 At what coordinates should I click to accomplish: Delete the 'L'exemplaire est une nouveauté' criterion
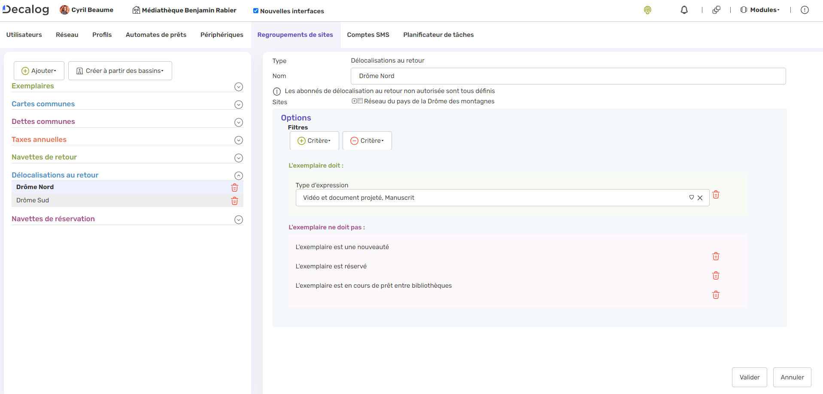coord(716,256)
